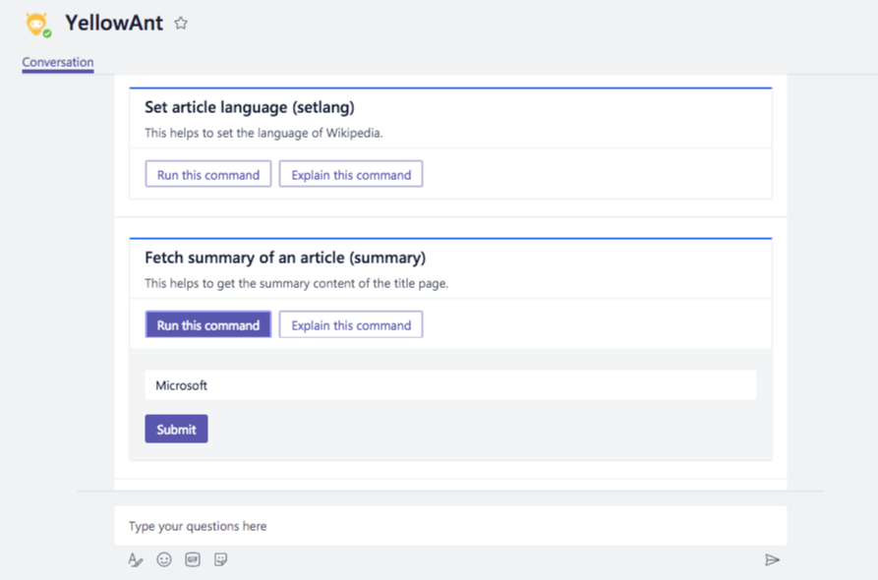
Task: Run the Set article language command
Action: click(208, 175)
